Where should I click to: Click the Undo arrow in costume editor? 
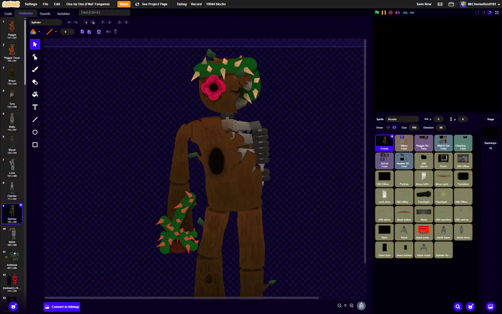pos(69,22)
